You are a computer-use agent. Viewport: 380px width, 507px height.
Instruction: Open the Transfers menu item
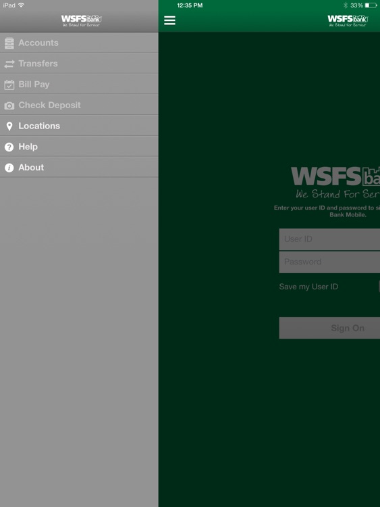click(79, 64)
